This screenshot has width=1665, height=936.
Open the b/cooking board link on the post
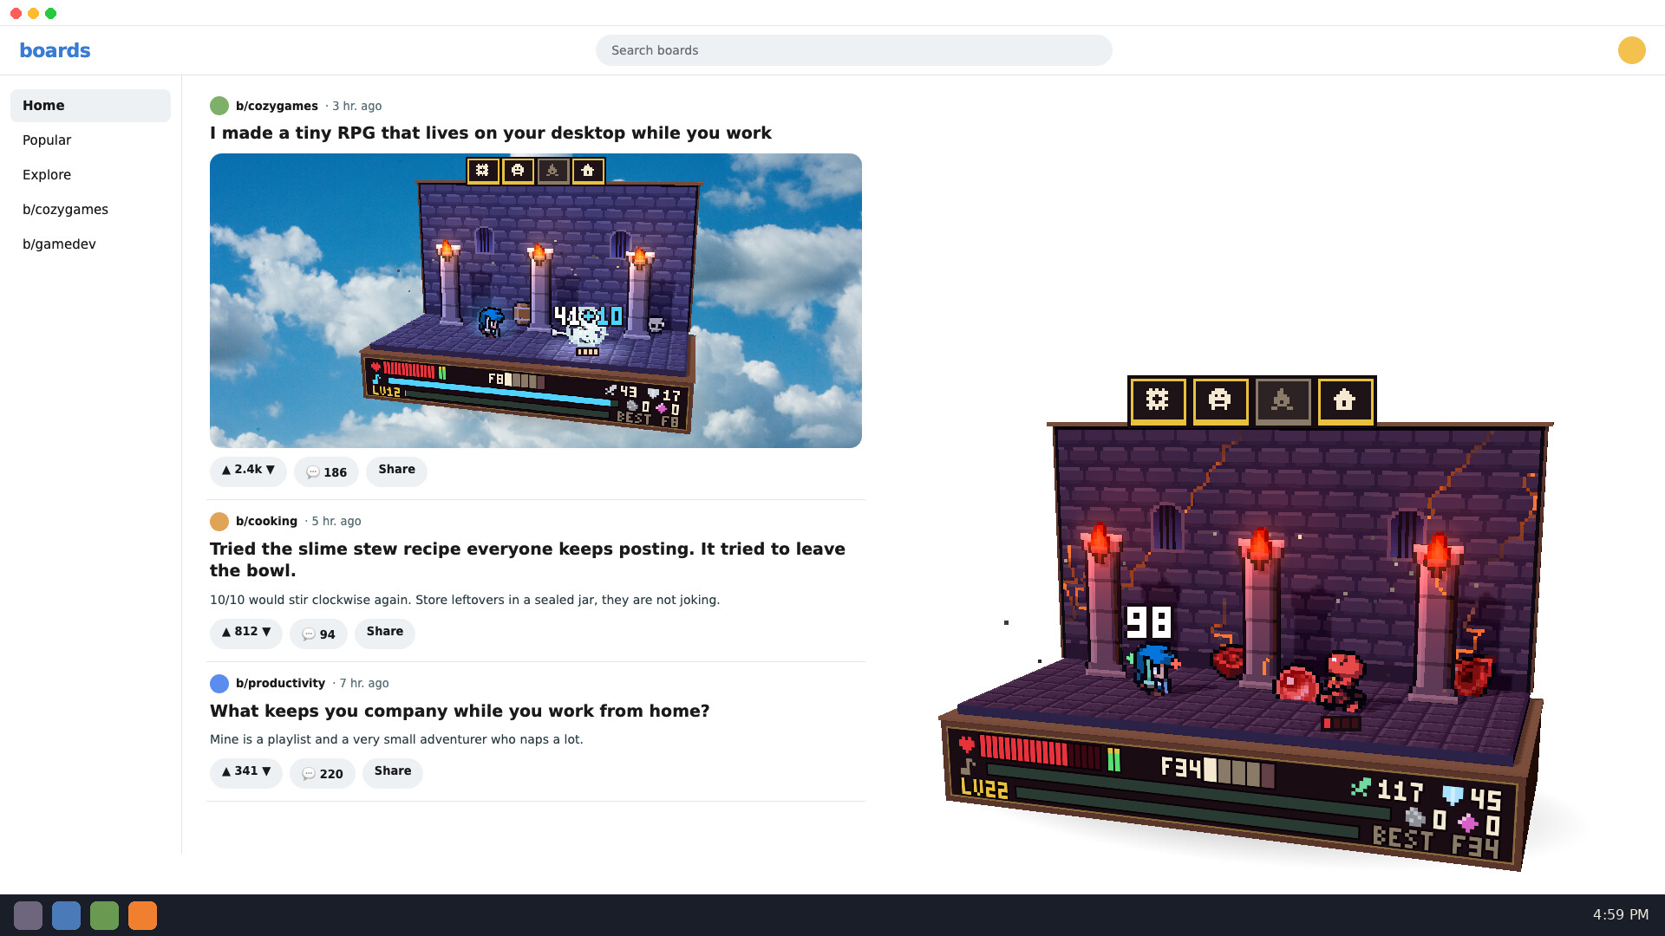[266, 521]
